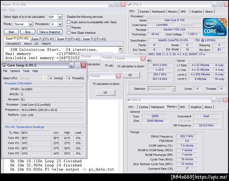This screenshot has height=181, width=229.
Task: Click the Start button in Hyper PI
Action: (11, 32)
